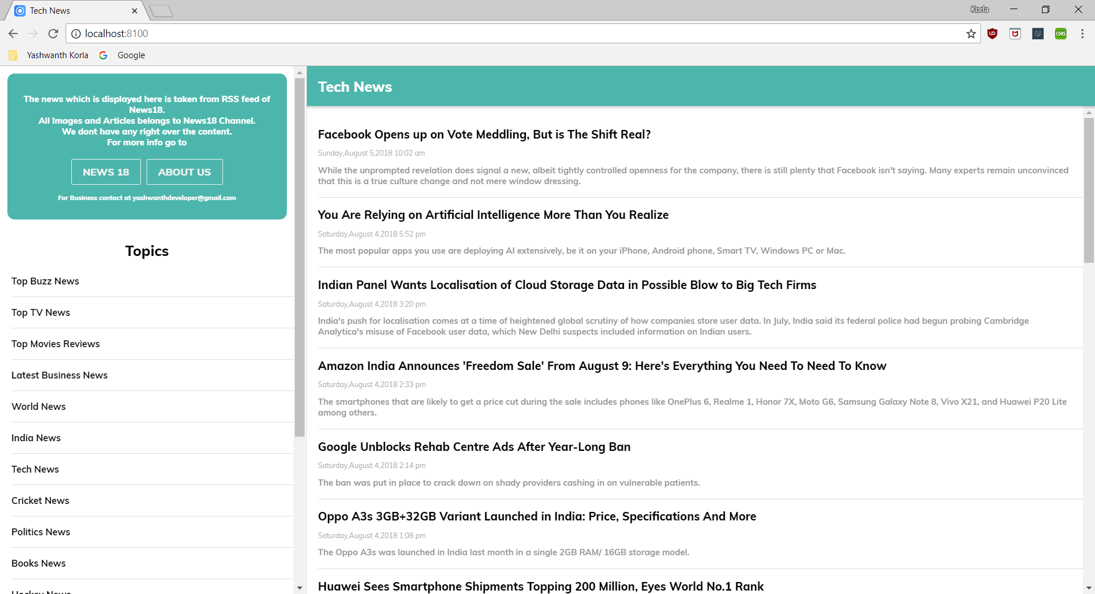Open the Pocket extension icon
The width and height of the screenshot is (1095, 594).
[x=1015, y=34]
